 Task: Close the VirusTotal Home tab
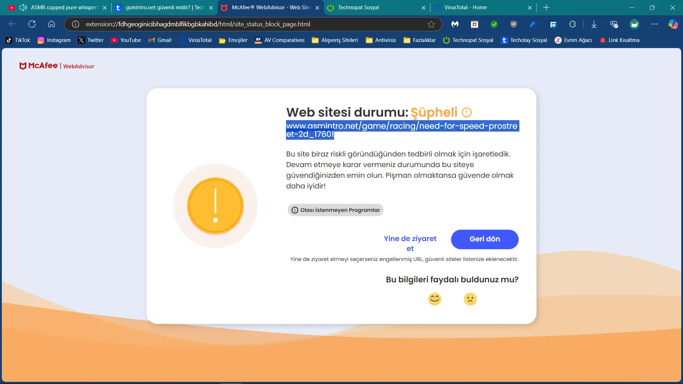[530, 7]
